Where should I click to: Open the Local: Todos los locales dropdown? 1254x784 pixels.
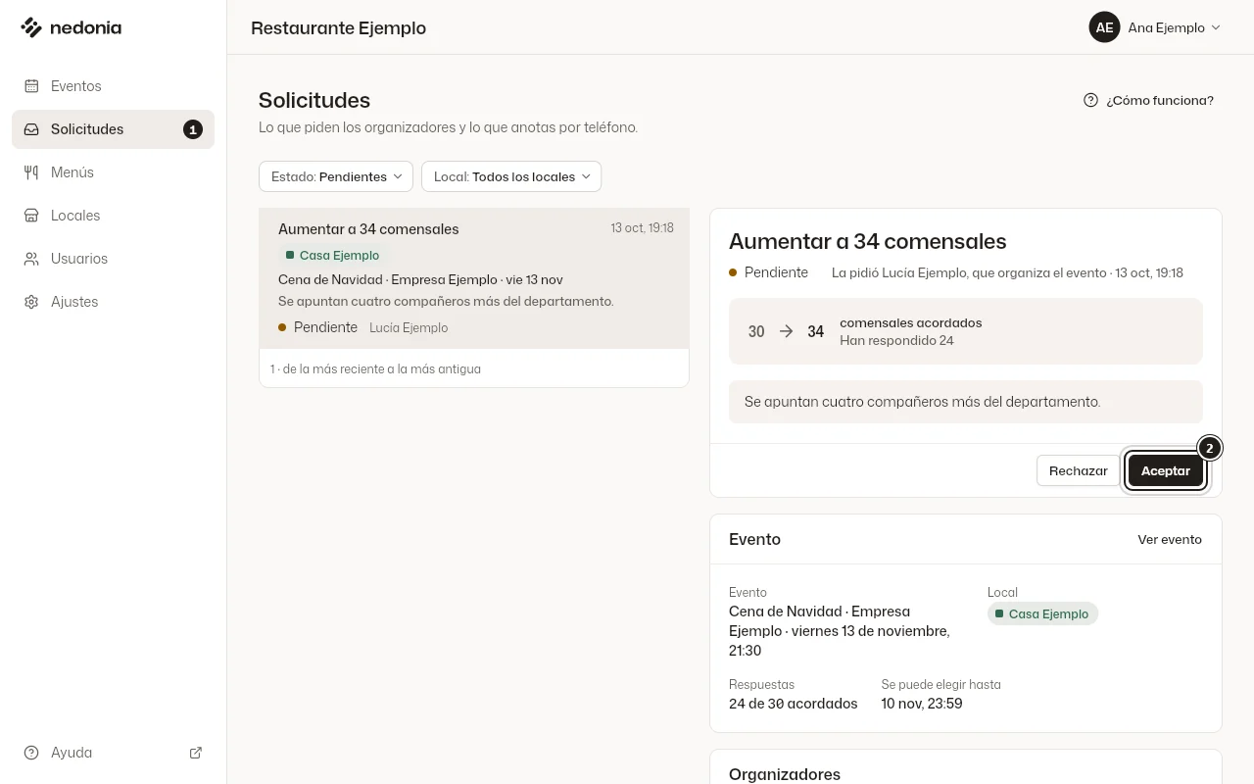[511, 176]
